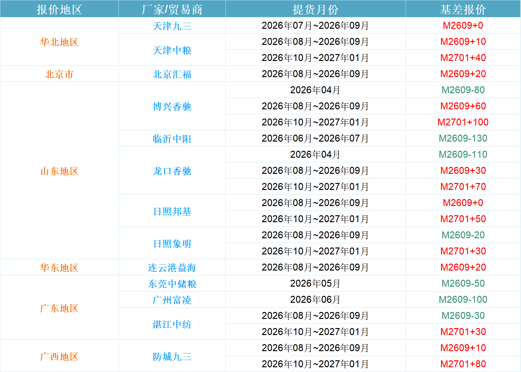521x372 pixels.
Task: Click the M2701+30 quote for 日照象明
Action: coord(463,251)
